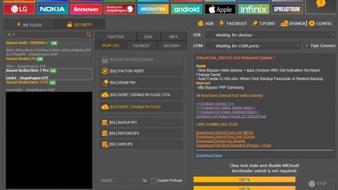This screenshot has height=190, width=338.
Task: Open the help question mark bubble
Action: pos(321,4)
